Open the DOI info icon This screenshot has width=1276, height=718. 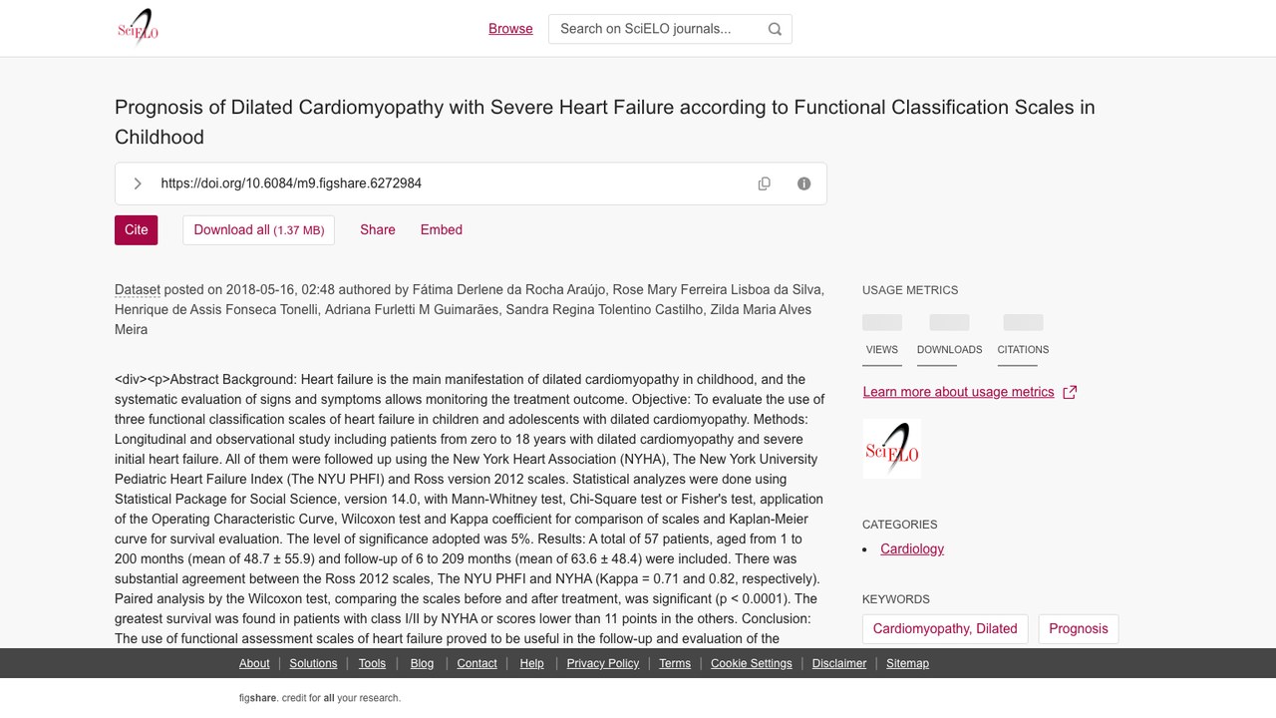click(804, 183)
